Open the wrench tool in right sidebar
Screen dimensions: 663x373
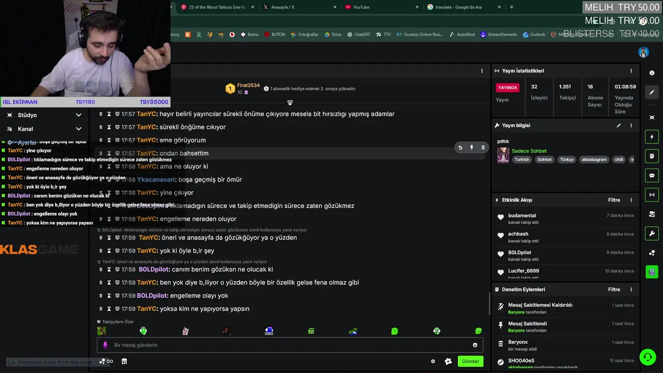point(652,233)
